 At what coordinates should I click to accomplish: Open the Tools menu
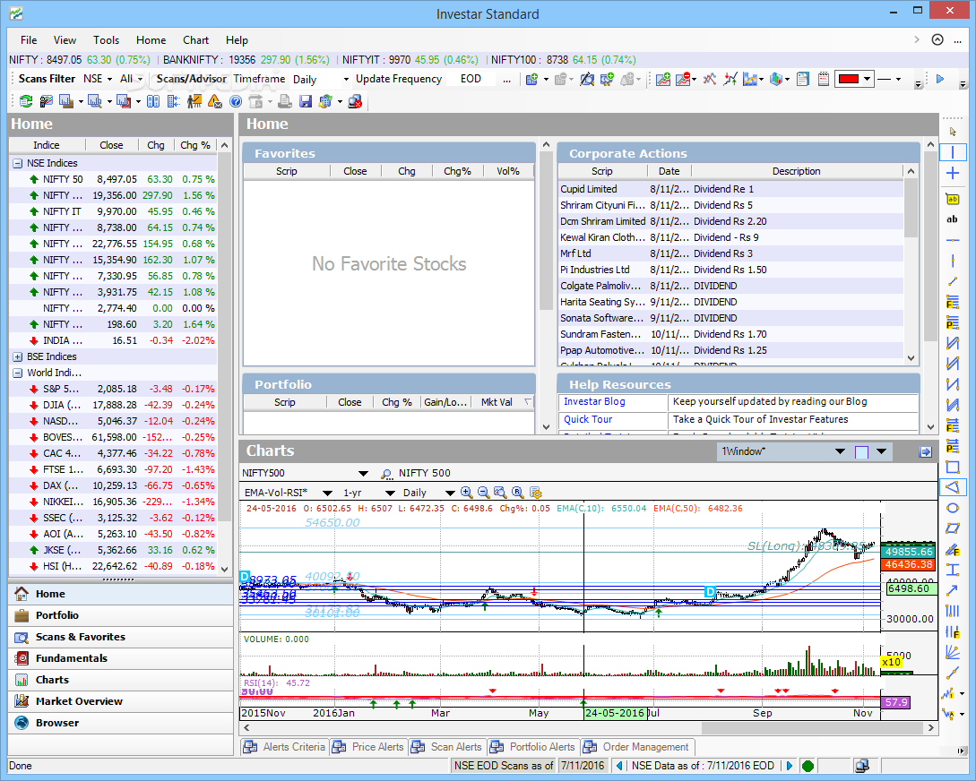(107, 39)
